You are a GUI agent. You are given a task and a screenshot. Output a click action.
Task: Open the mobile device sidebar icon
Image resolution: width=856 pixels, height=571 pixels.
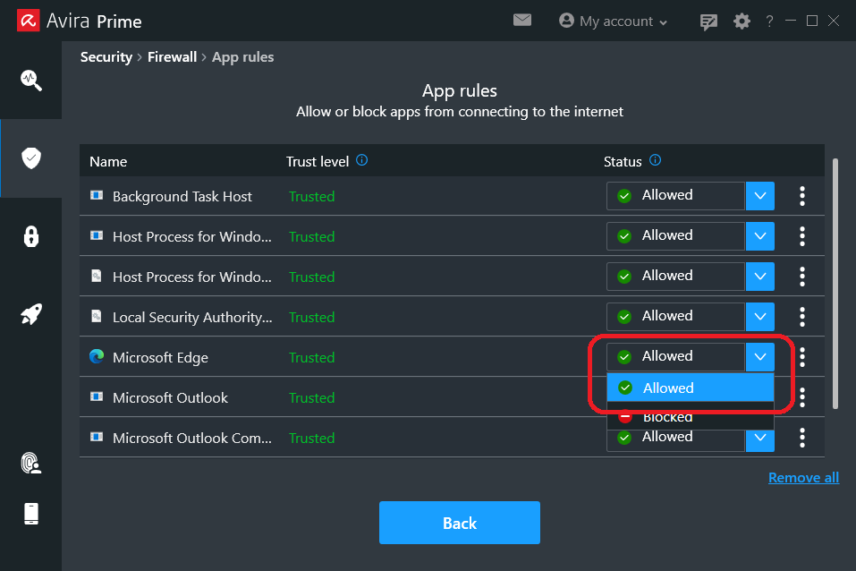31,514
